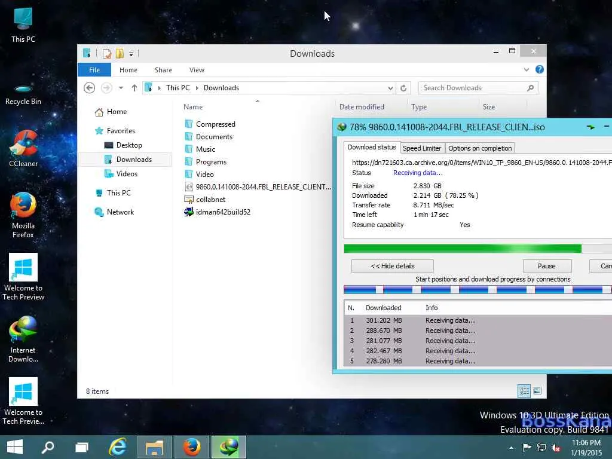Click the Mozilla Firefox desktop shortcut

pos(23,206)
